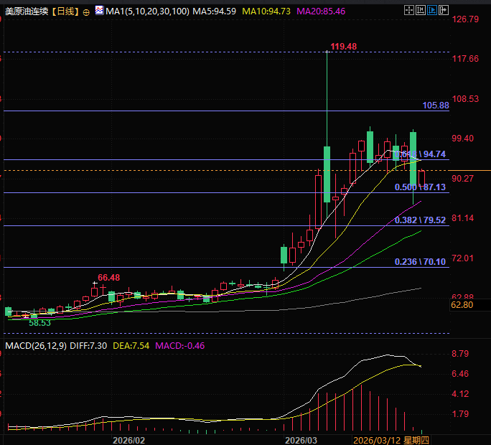Click the rightmost exit-arrow toolbar icon
The width and height of the screenshot is (491, 445).
pos(444,10)
